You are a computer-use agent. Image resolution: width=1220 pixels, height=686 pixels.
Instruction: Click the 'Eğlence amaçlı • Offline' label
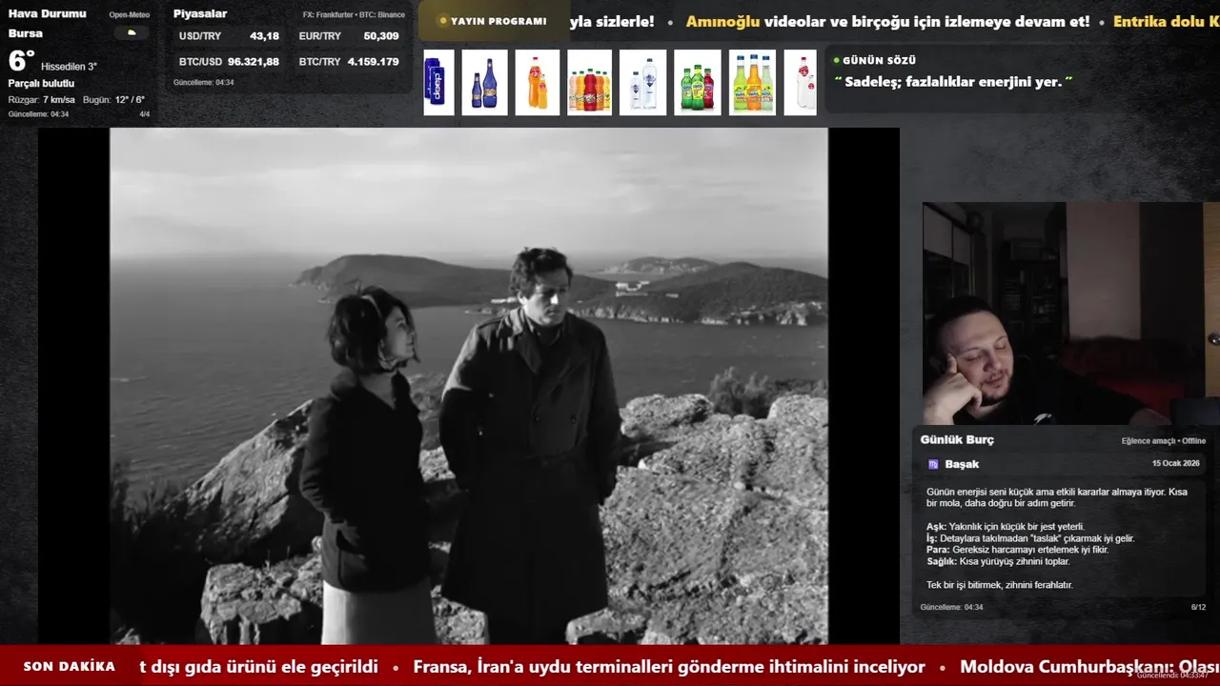point(1164,441)
